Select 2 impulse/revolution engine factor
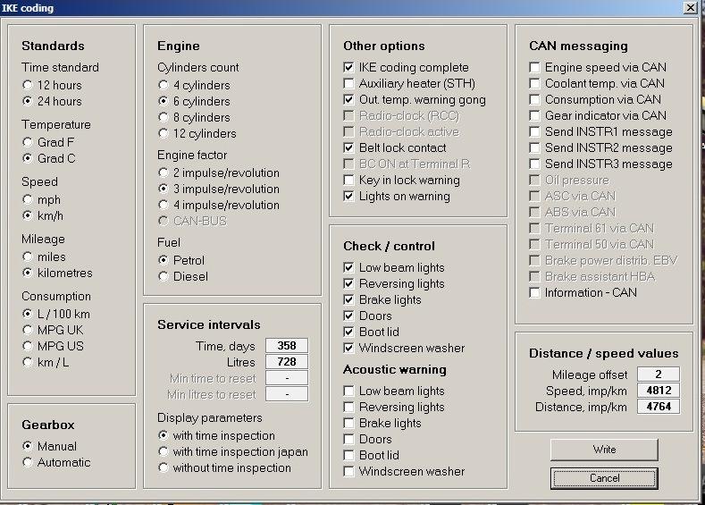This screenshot has width=705, height=505. pos(164,173)
